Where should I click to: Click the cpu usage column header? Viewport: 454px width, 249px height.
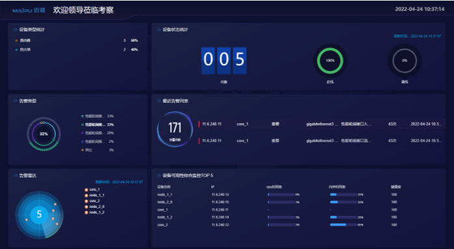pyautogui.click(x=274, y=187)
